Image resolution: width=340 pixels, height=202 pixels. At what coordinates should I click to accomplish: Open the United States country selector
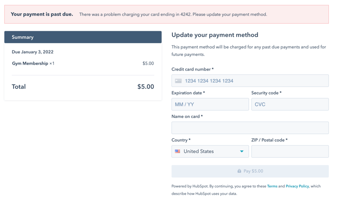pyautogui.click(x=210, y=151)
